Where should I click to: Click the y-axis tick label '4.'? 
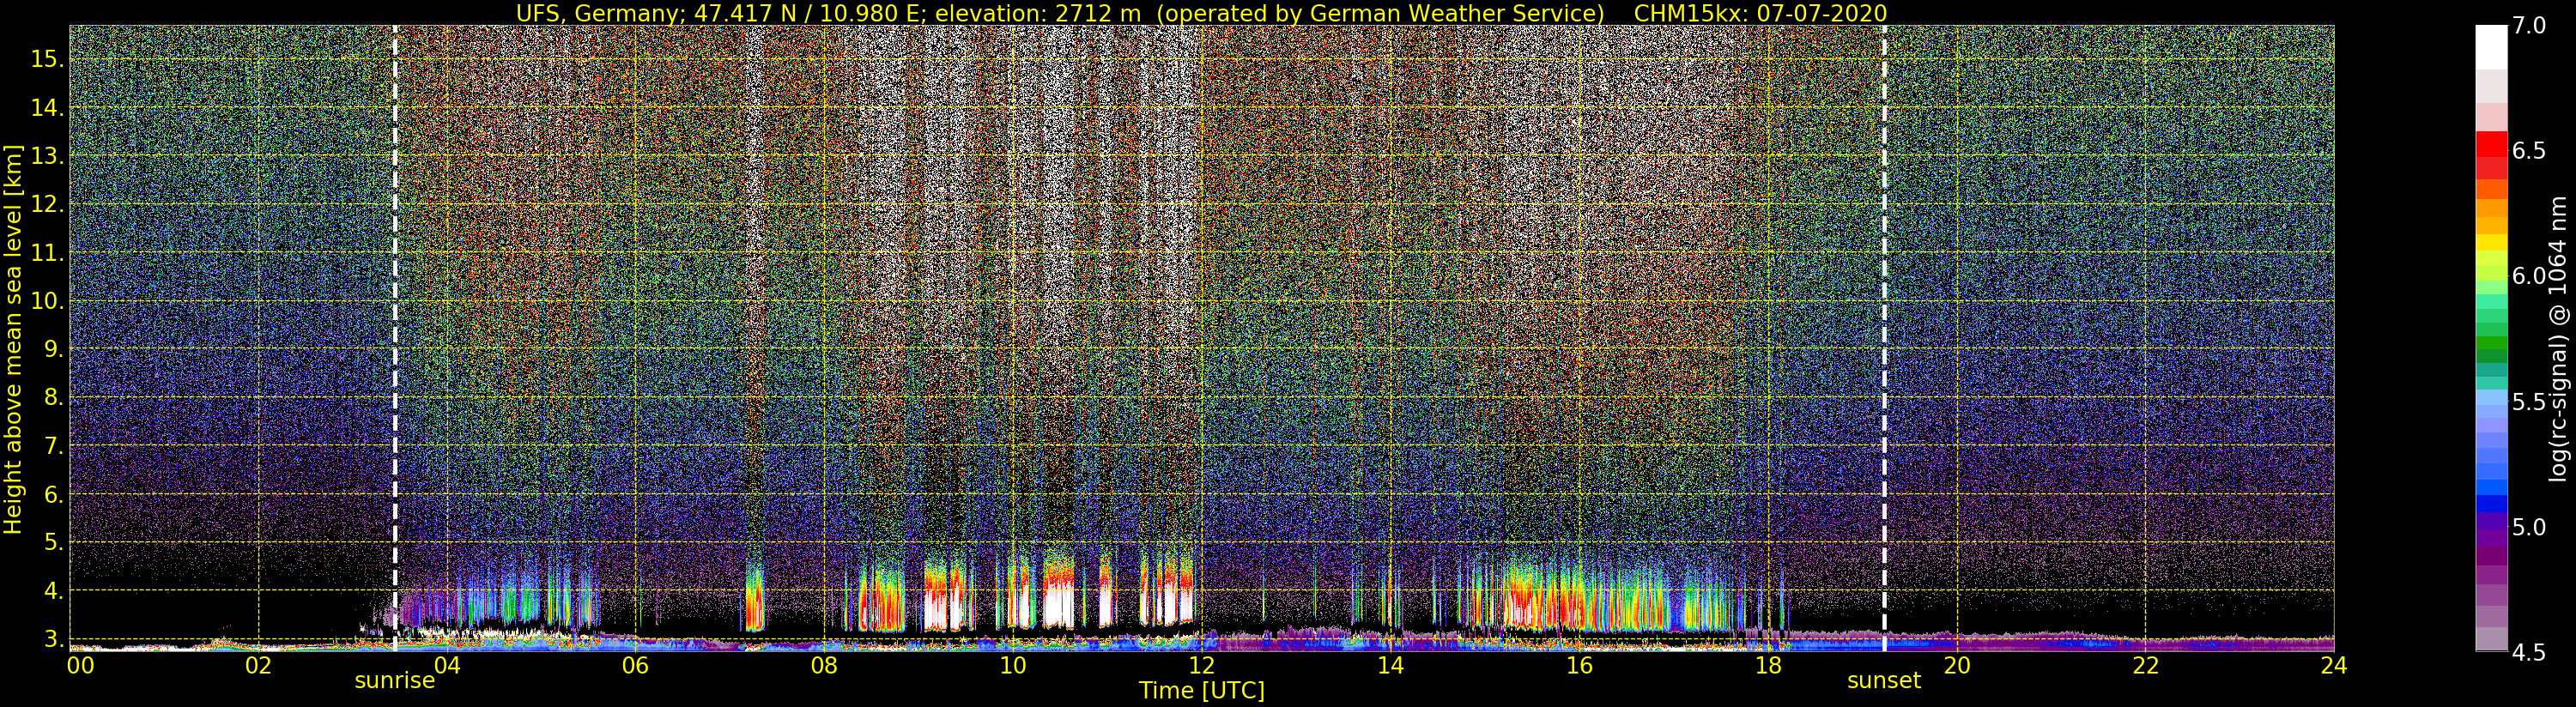(x=54, y=590)
